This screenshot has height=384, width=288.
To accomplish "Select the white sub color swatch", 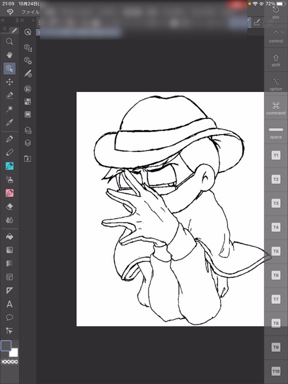I will tap(13, 353).
